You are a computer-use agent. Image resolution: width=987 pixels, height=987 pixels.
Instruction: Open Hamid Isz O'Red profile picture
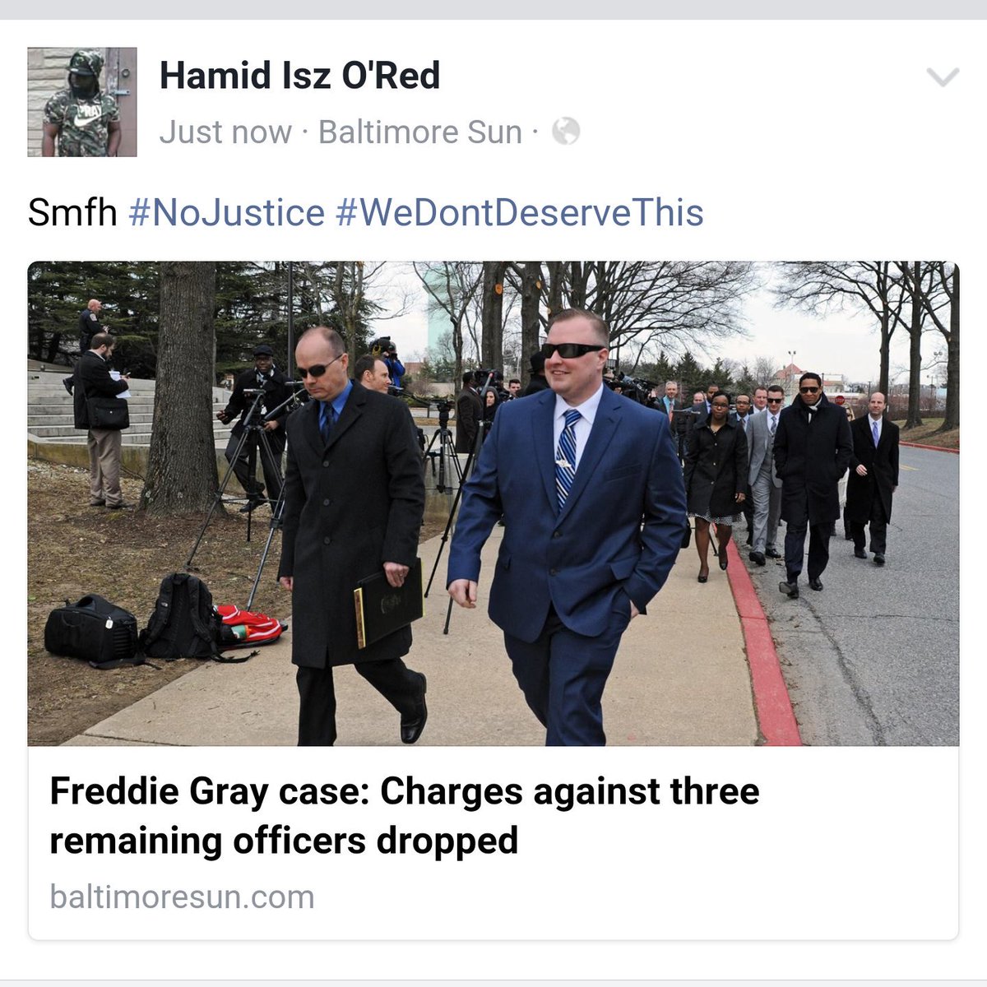point(82,102)
